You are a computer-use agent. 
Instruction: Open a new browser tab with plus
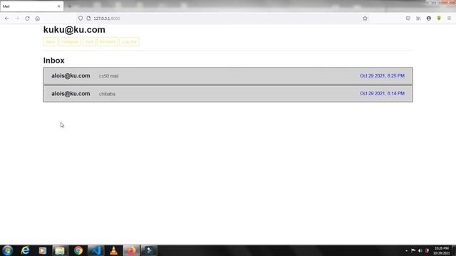coord(70,6)
